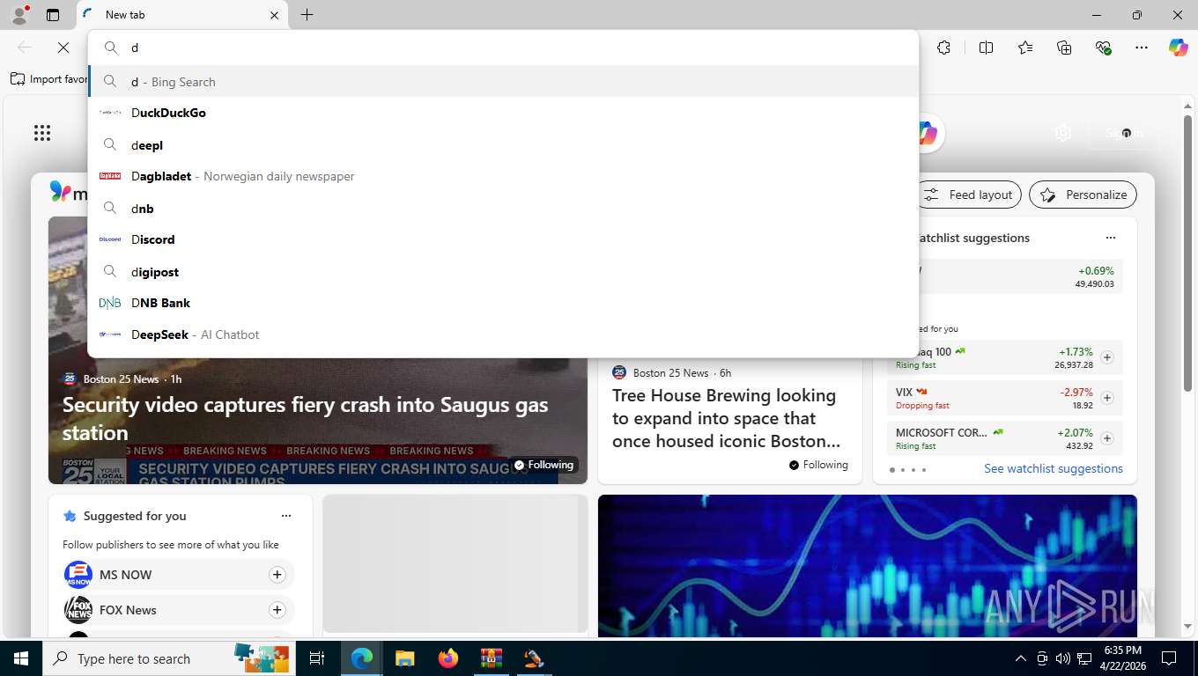Pick the digipost suggestion
This screenshot has height=676, width=1198.
pyautogui.click(x=503, y=272)
